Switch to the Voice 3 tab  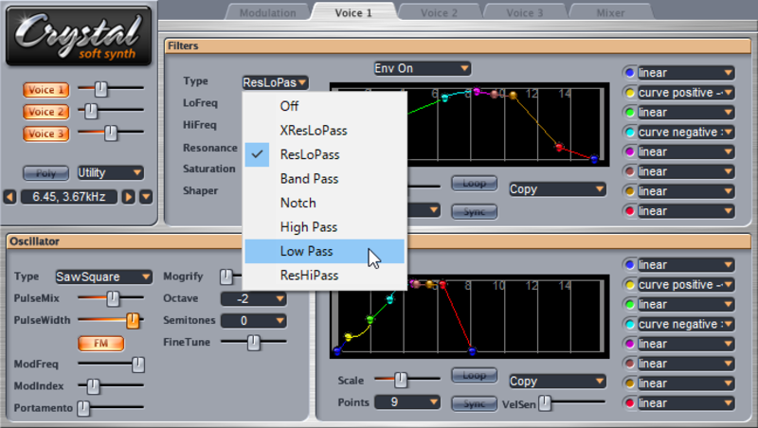[x=525, y=12]
